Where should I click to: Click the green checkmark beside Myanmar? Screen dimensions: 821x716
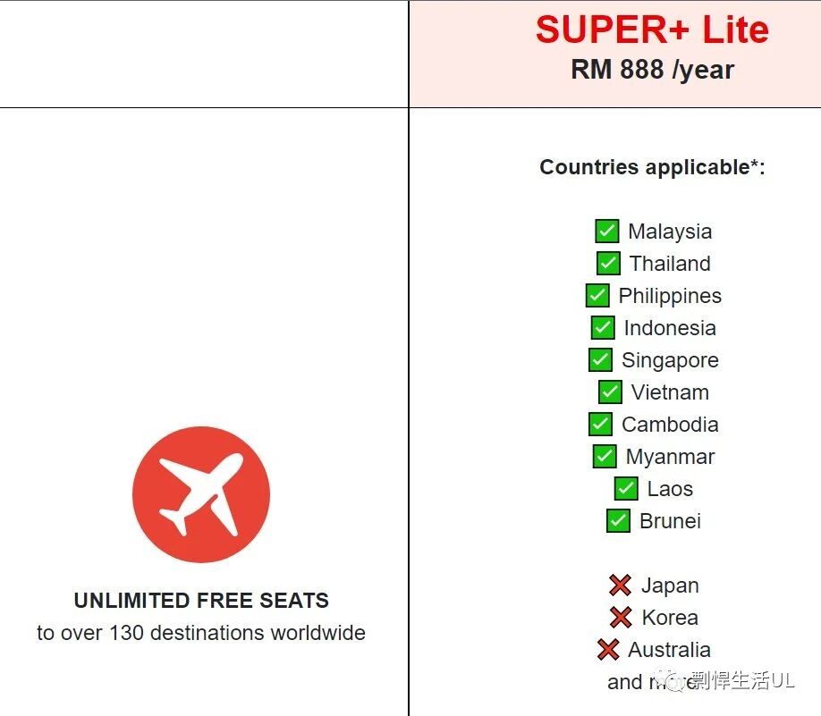605,457
